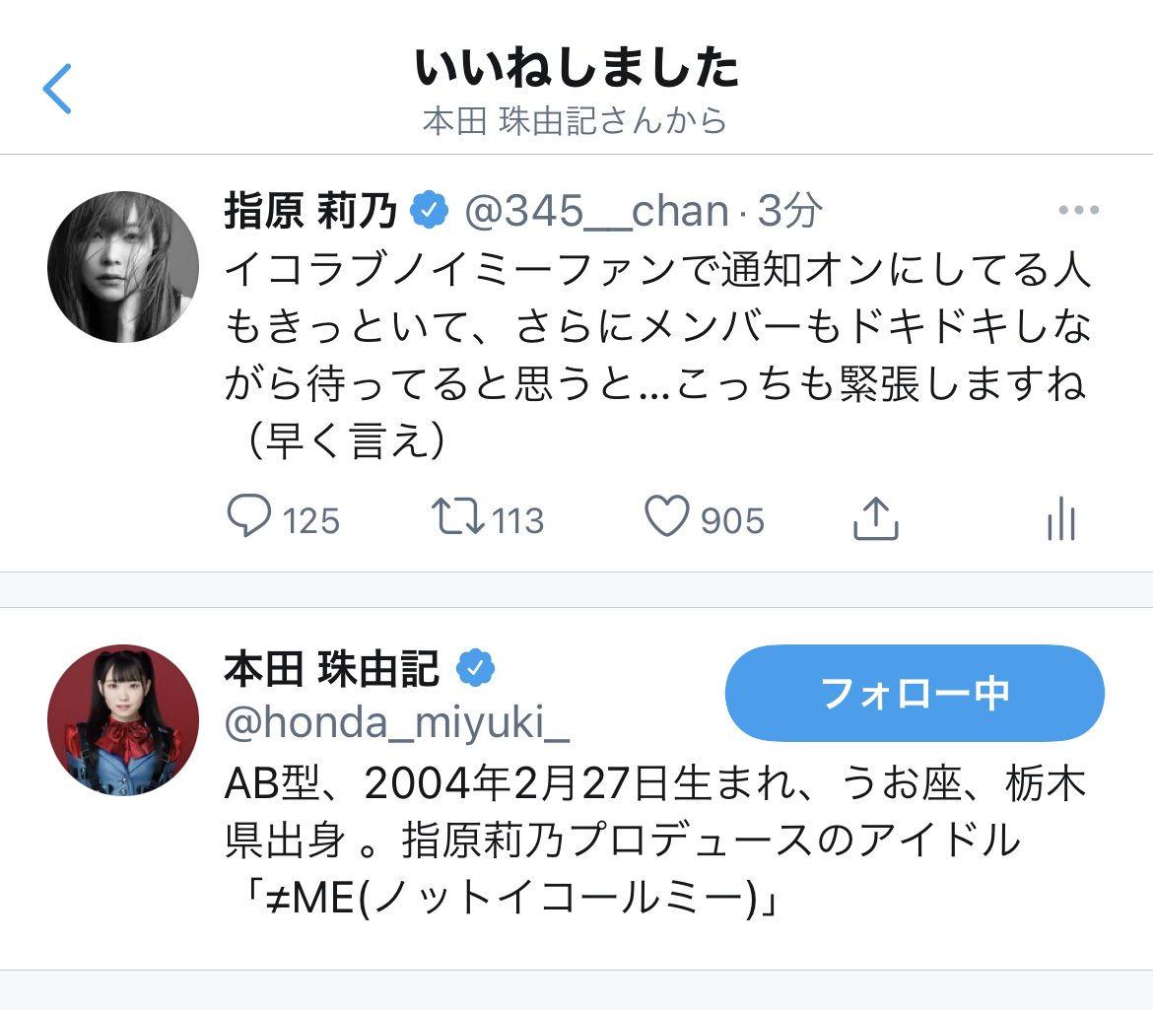Open the @345__chan handle link

coord(596,212)
